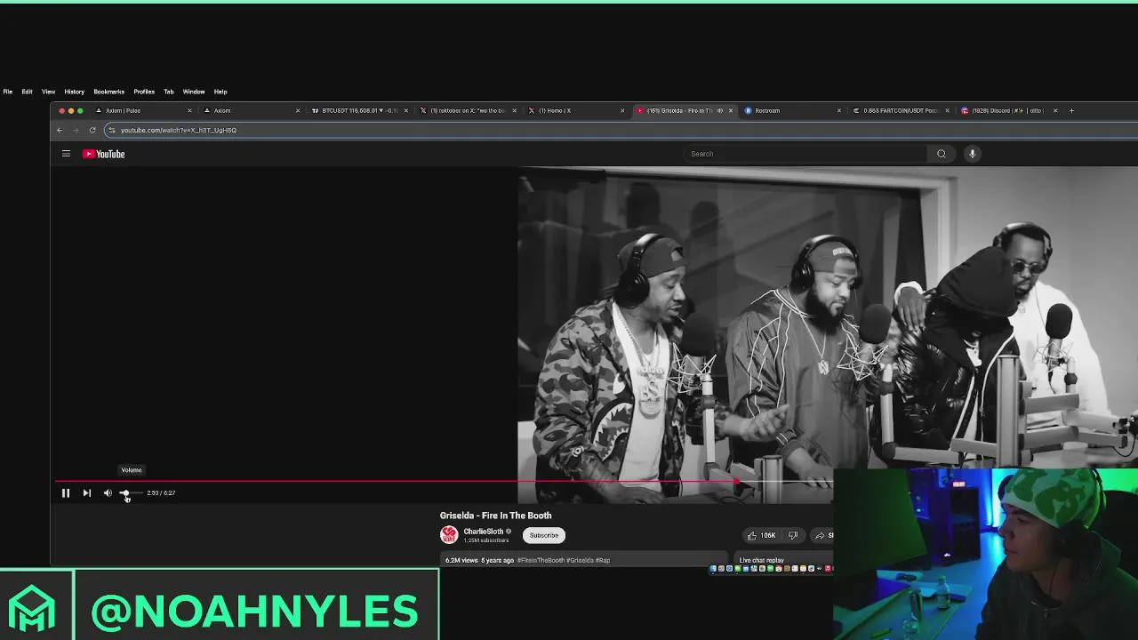
Task: Open the View menu
Action: pyautogui.click(x=49, y=92)
